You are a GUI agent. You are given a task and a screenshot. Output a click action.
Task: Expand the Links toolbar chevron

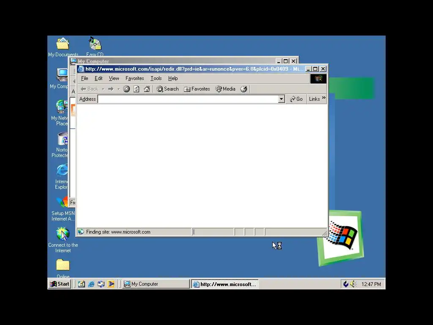(323, 98)
